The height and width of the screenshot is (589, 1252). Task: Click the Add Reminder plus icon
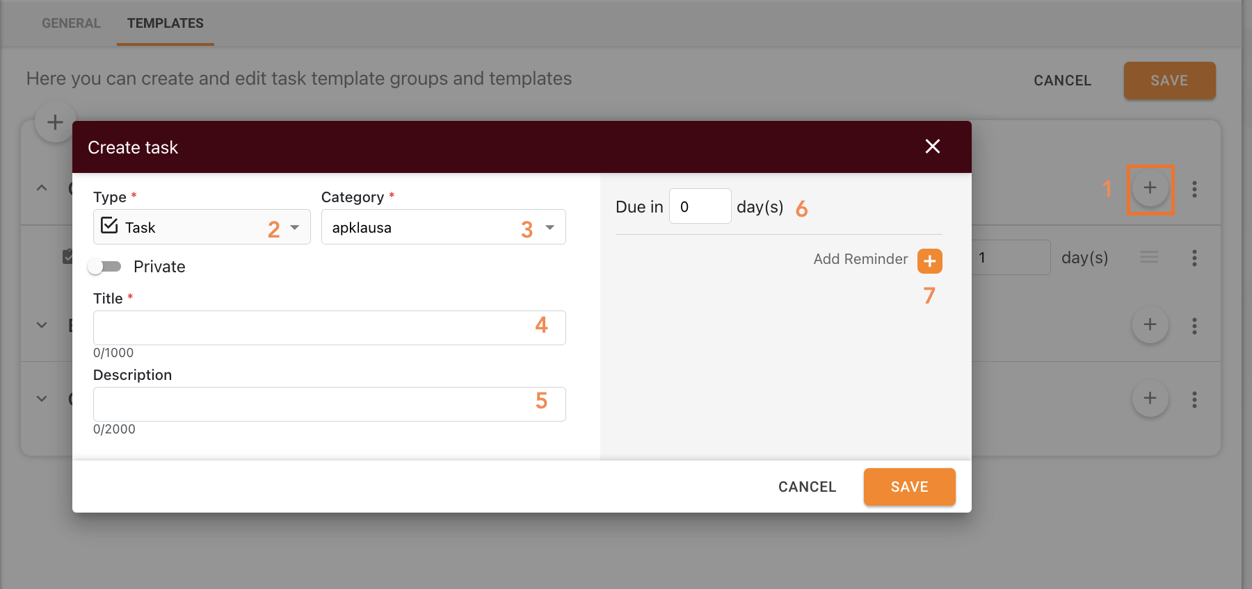point(929,260)
